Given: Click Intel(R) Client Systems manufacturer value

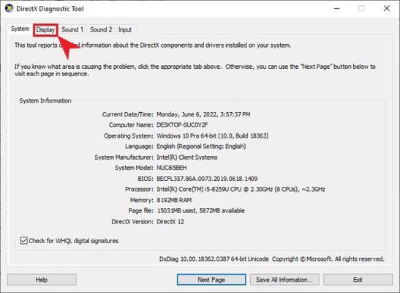Looking at the screenshot, I should tap(186, 157).
